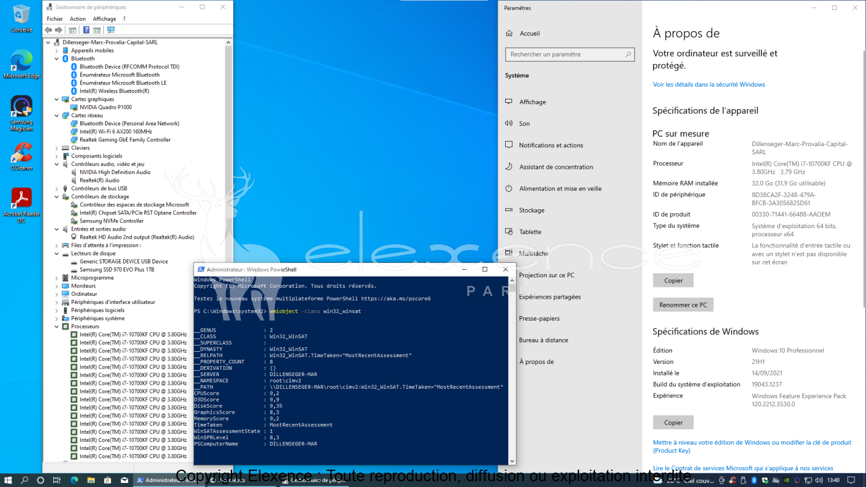
Task: Click PowerShell window vertical scrollbar down arrow
Action: click(x=512, y=461)
